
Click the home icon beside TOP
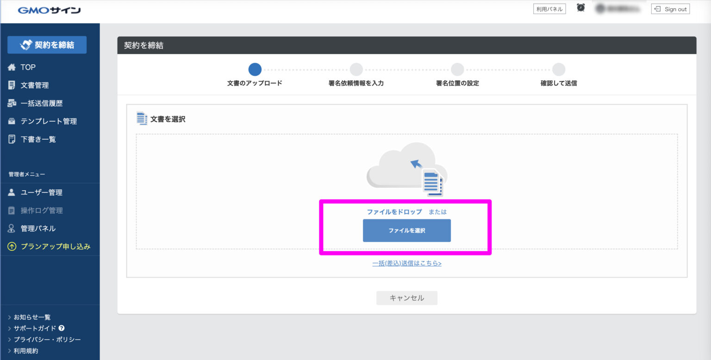click(12, 68)
